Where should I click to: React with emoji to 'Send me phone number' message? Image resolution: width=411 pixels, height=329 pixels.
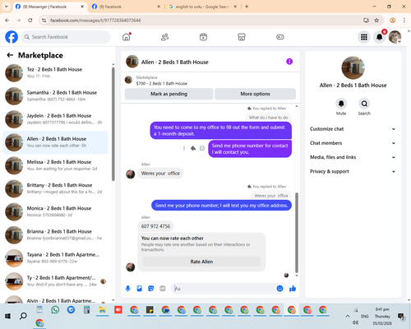point(202,148)
